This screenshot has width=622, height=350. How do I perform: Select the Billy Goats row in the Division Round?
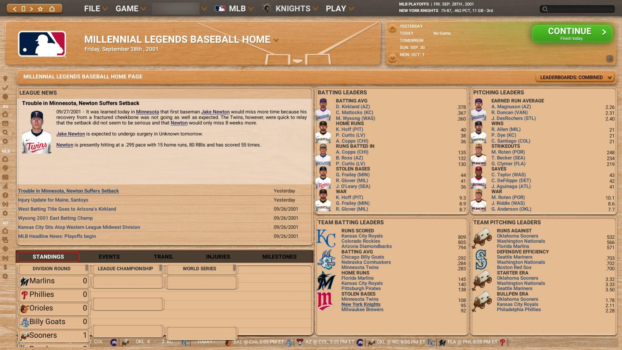click(53, 322)
